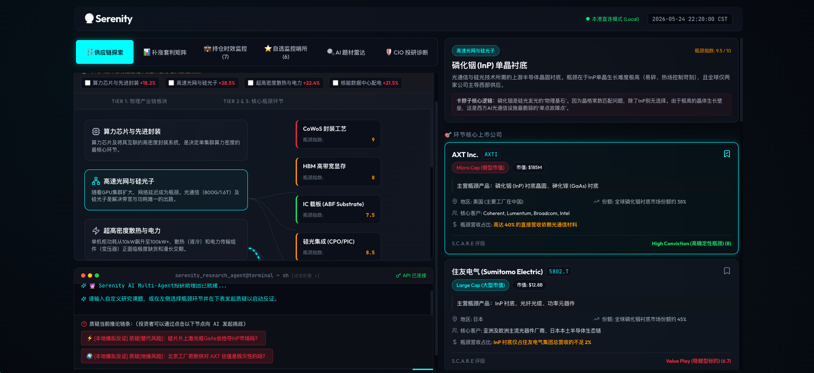This screenshot has width=814, height=373.
Task: Launch the 质疑[替代风险] challenge button
Action: click(x=173, y=338)
